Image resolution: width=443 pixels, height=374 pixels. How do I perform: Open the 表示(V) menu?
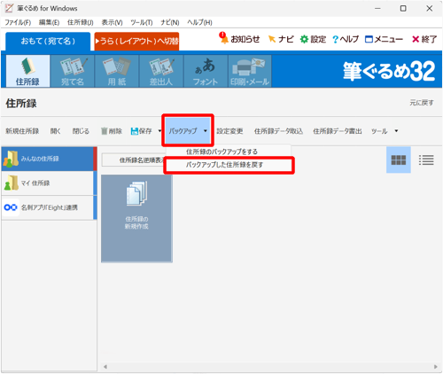(112, 22)
